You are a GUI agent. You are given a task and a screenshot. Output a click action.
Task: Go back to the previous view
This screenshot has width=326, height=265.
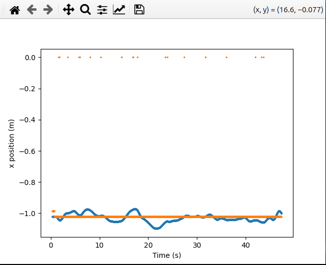pos(32,10)
